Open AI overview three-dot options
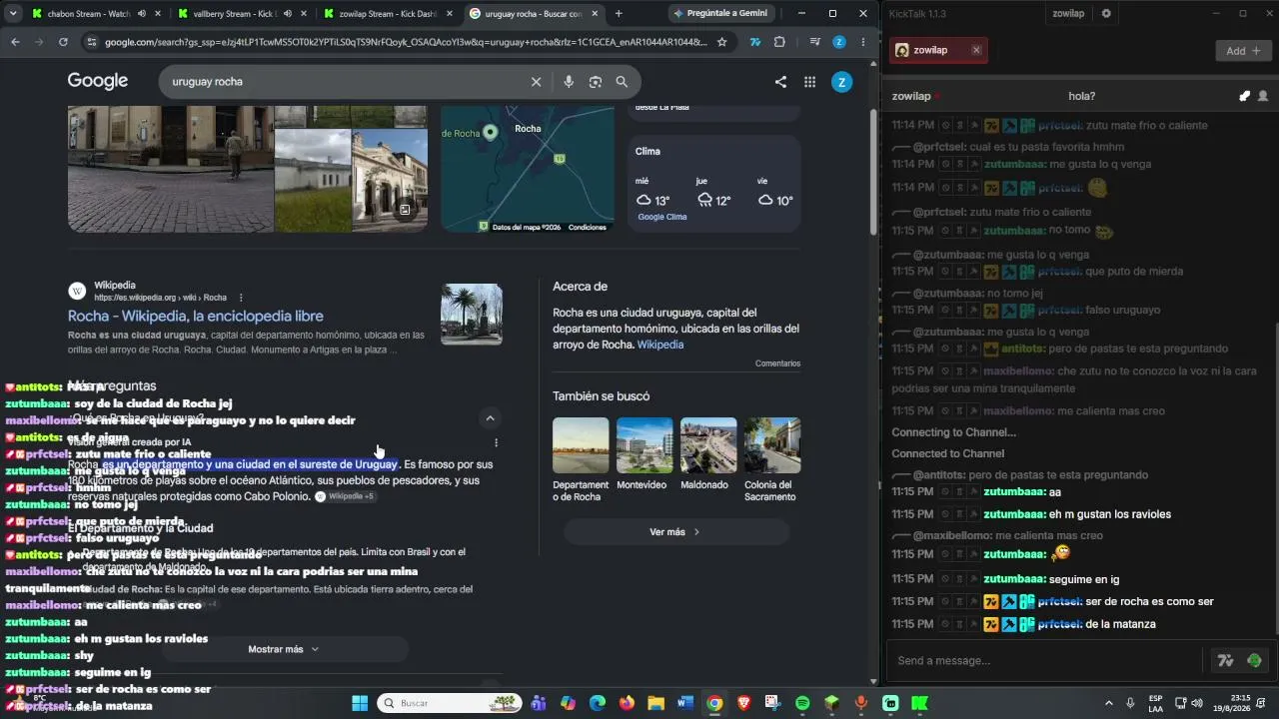 point(496,442)
